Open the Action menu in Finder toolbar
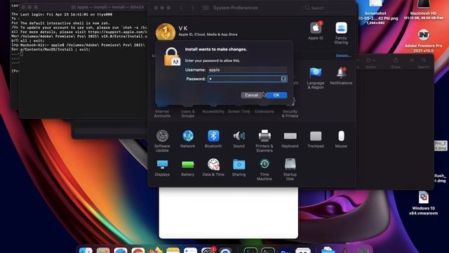 (x=370, y=63)
